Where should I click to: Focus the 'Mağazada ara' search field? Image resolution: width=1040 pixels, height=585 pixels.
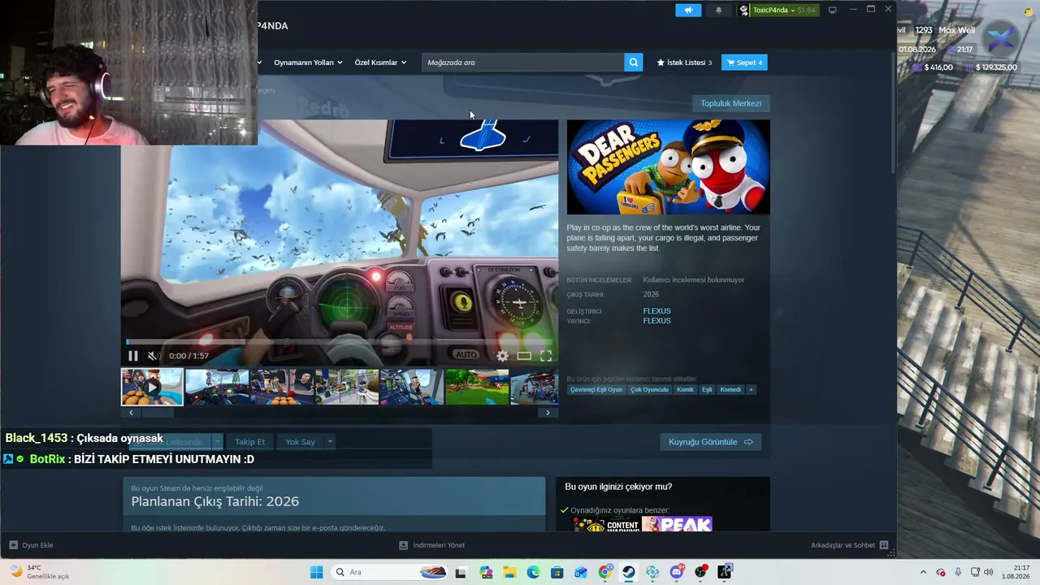pos(523,63)
